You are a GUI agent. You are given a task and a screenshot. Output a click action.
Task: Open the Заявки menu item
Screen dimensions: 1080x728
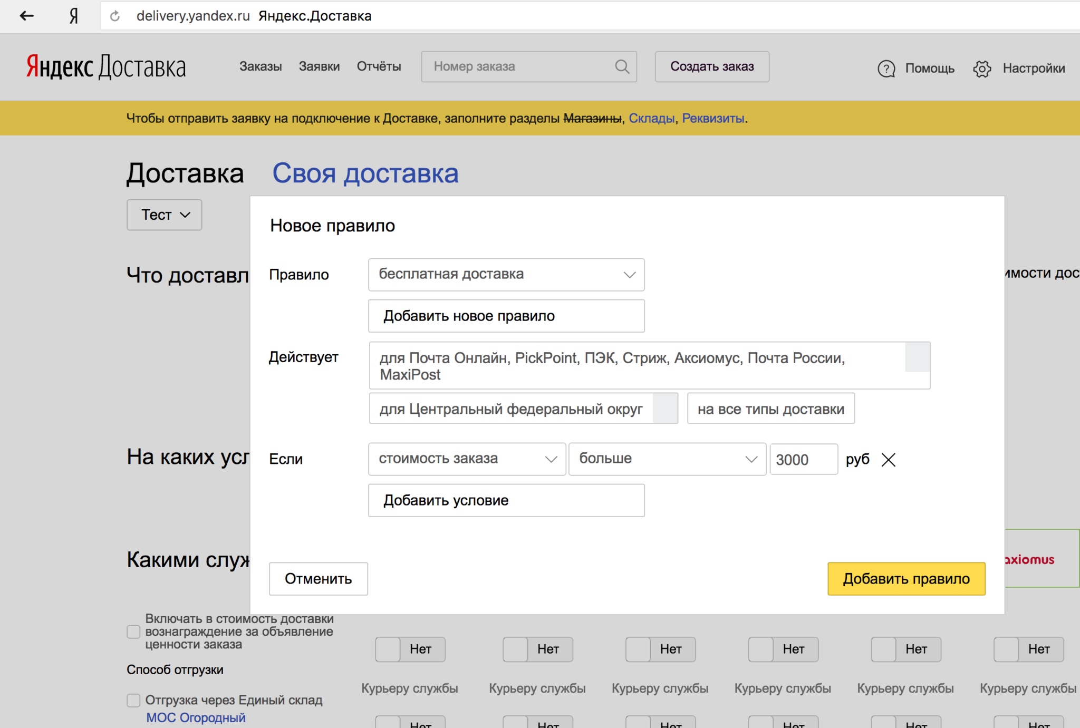click(x=319, y=66)
